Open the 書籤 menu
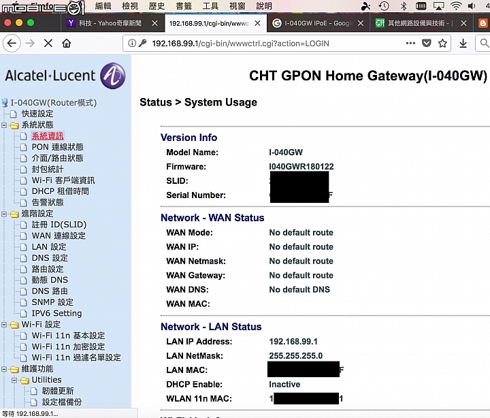The image size is (490, 418). (184, 6)
